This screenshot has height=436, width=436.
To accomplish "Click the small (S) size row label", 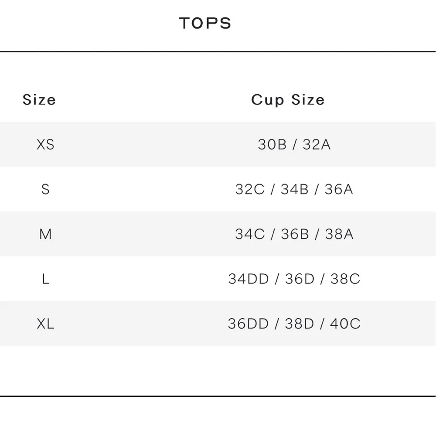I will (x=45, y=189).
